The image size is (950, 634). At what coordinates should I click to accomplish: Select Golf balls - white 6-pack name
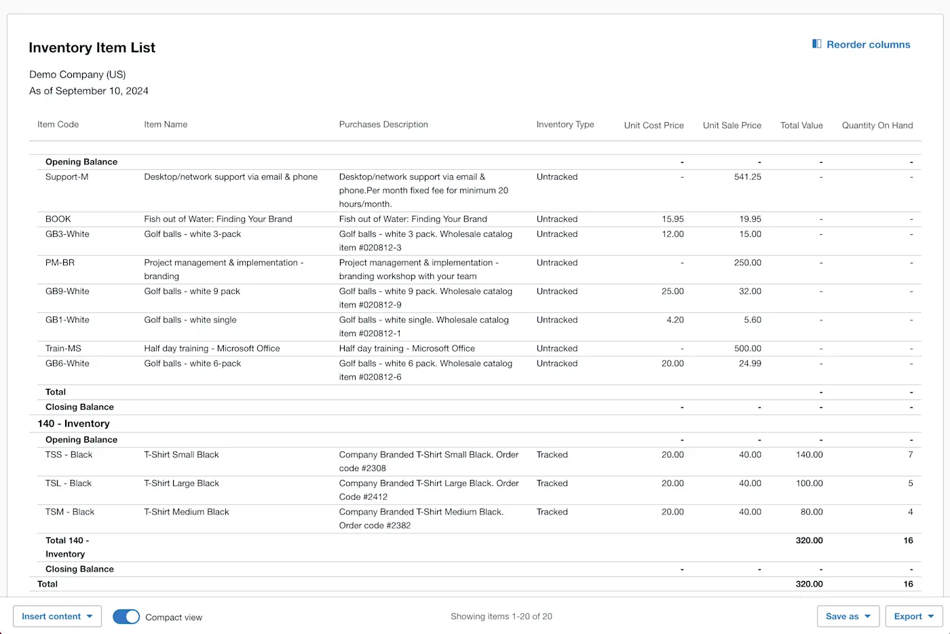coord(192,362)
